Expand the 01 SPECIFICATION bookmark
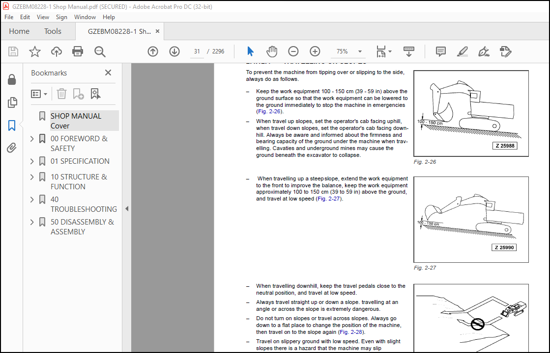 32,161
